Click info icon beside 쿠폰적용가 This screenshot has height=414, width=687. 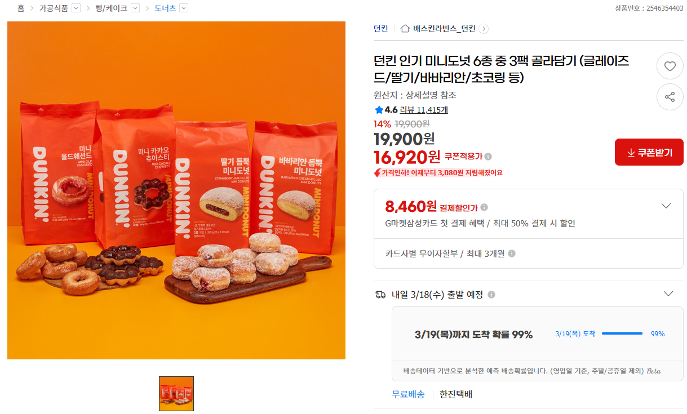click(x=488, y=157)
